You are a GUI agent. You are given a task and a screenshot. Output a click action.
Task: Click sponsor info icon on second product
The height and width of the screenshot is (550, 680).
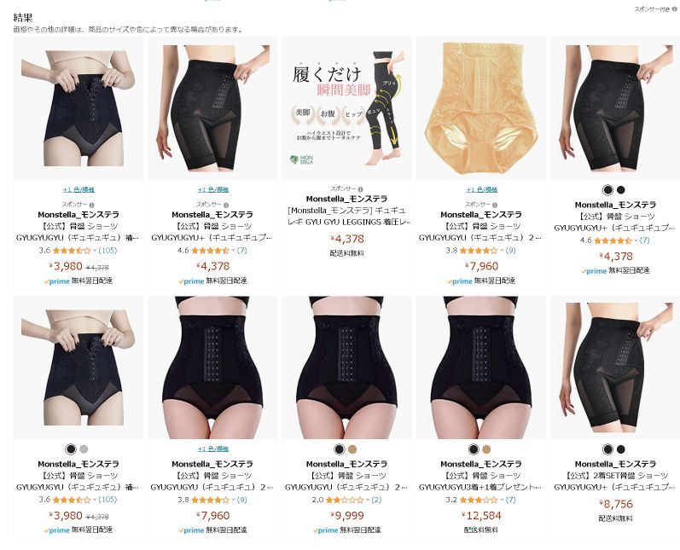click(226, 205)
